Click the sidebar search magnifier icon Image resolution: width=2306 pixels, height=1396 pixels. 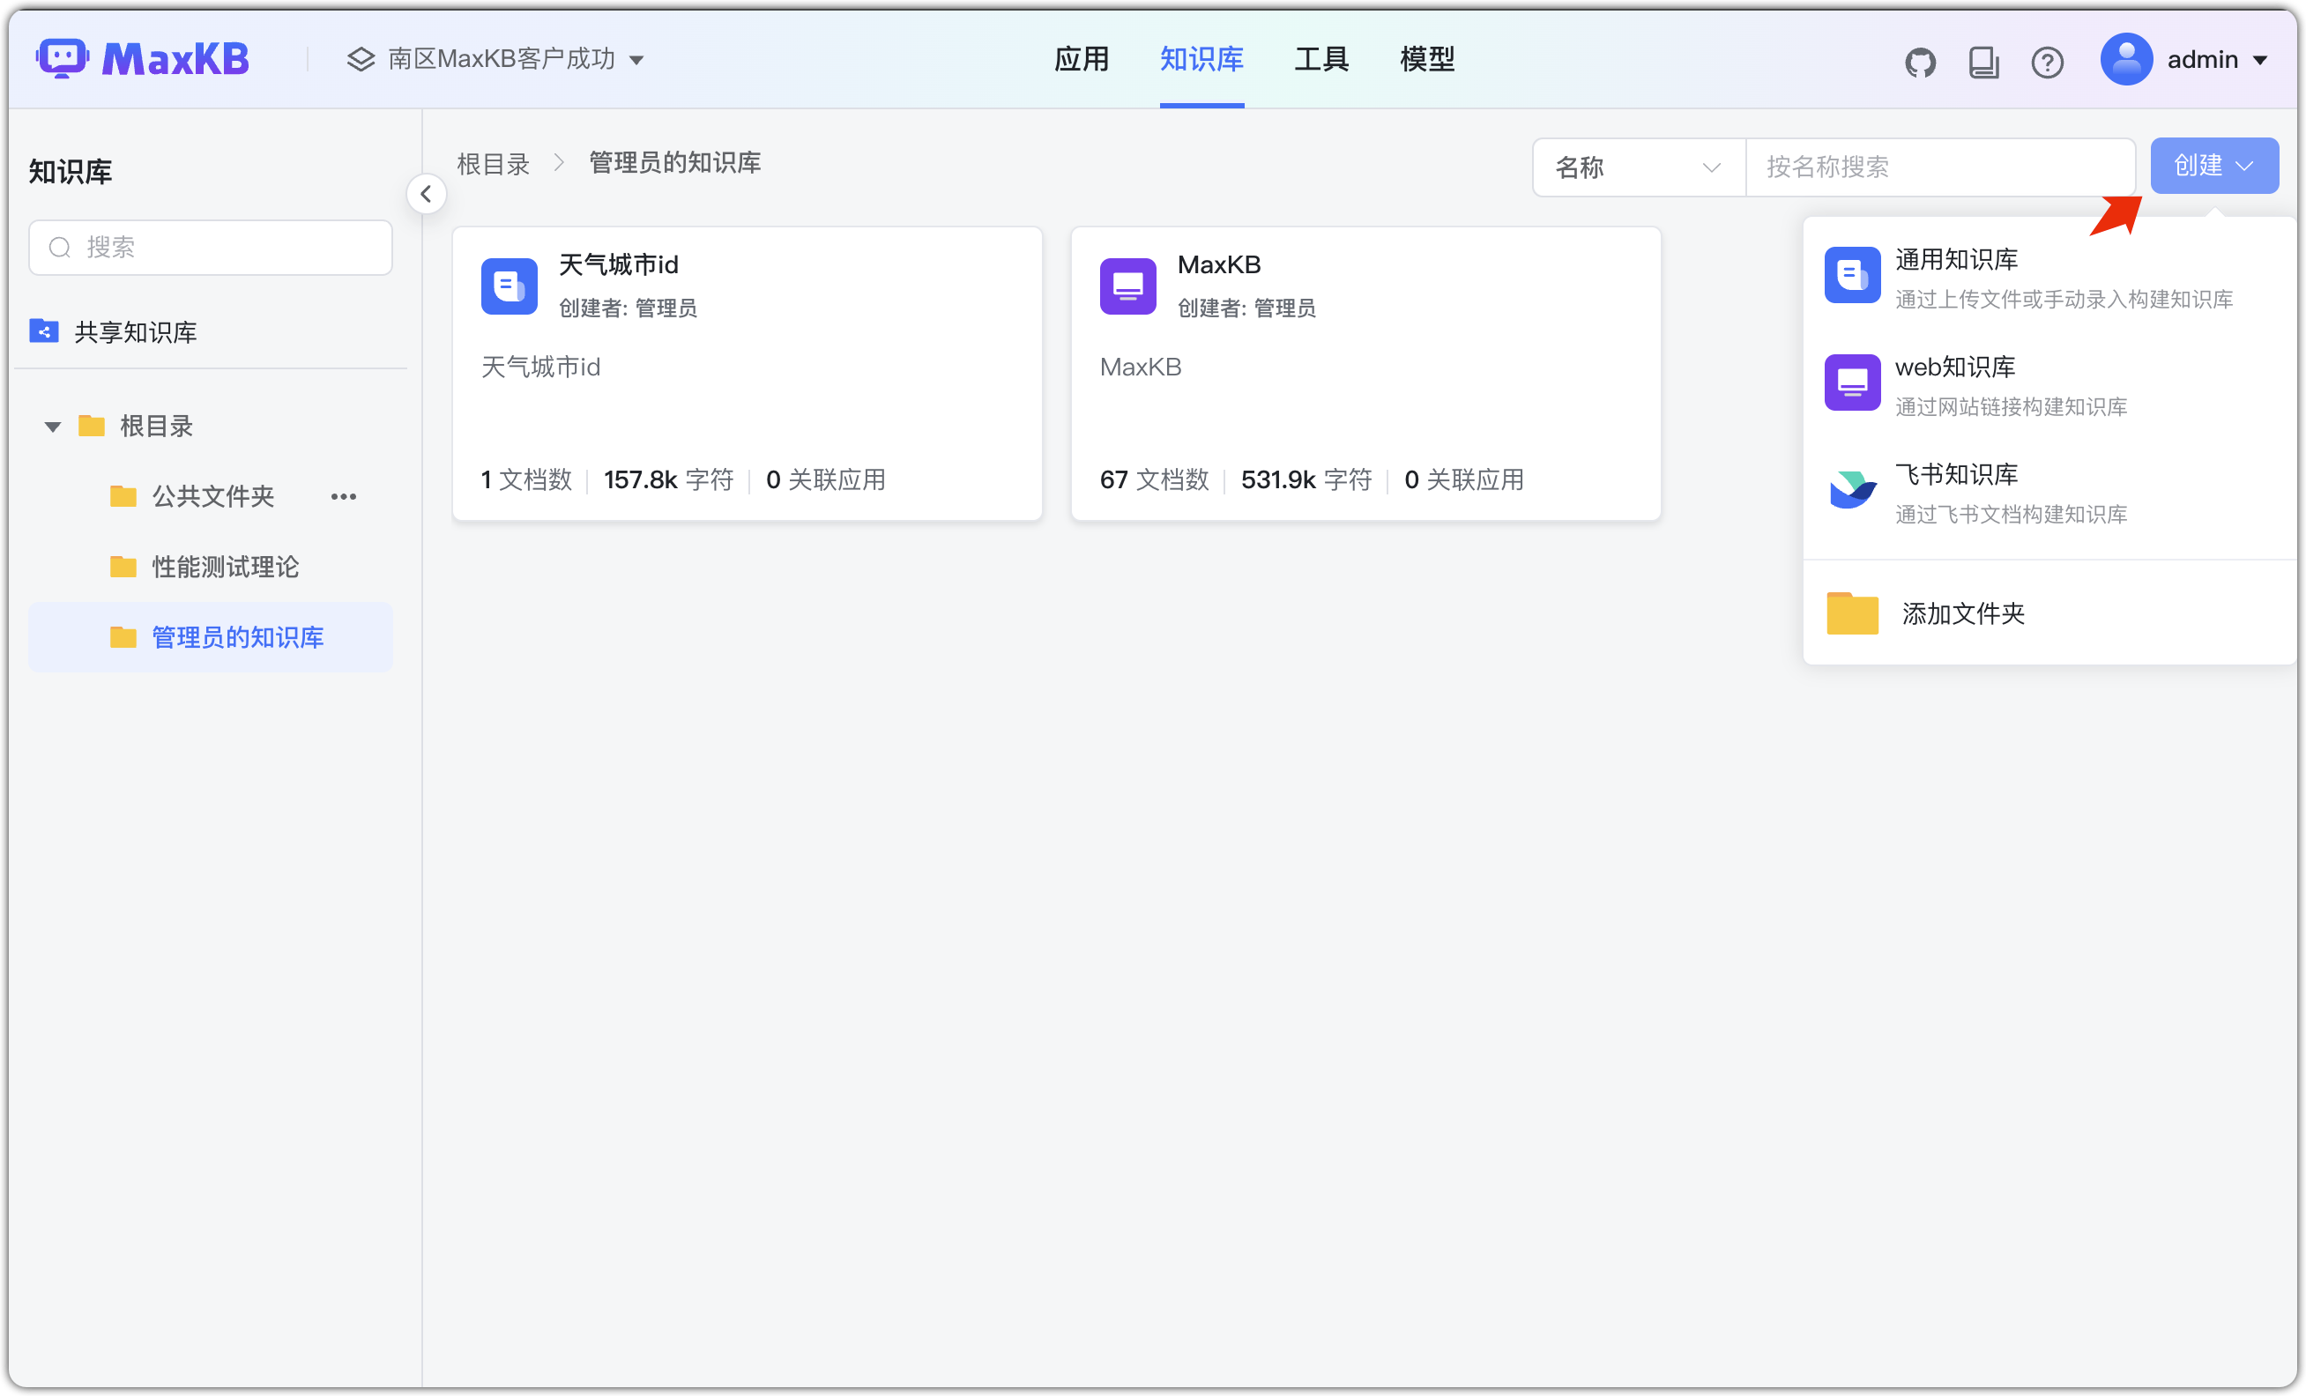[x=60, y=247]
